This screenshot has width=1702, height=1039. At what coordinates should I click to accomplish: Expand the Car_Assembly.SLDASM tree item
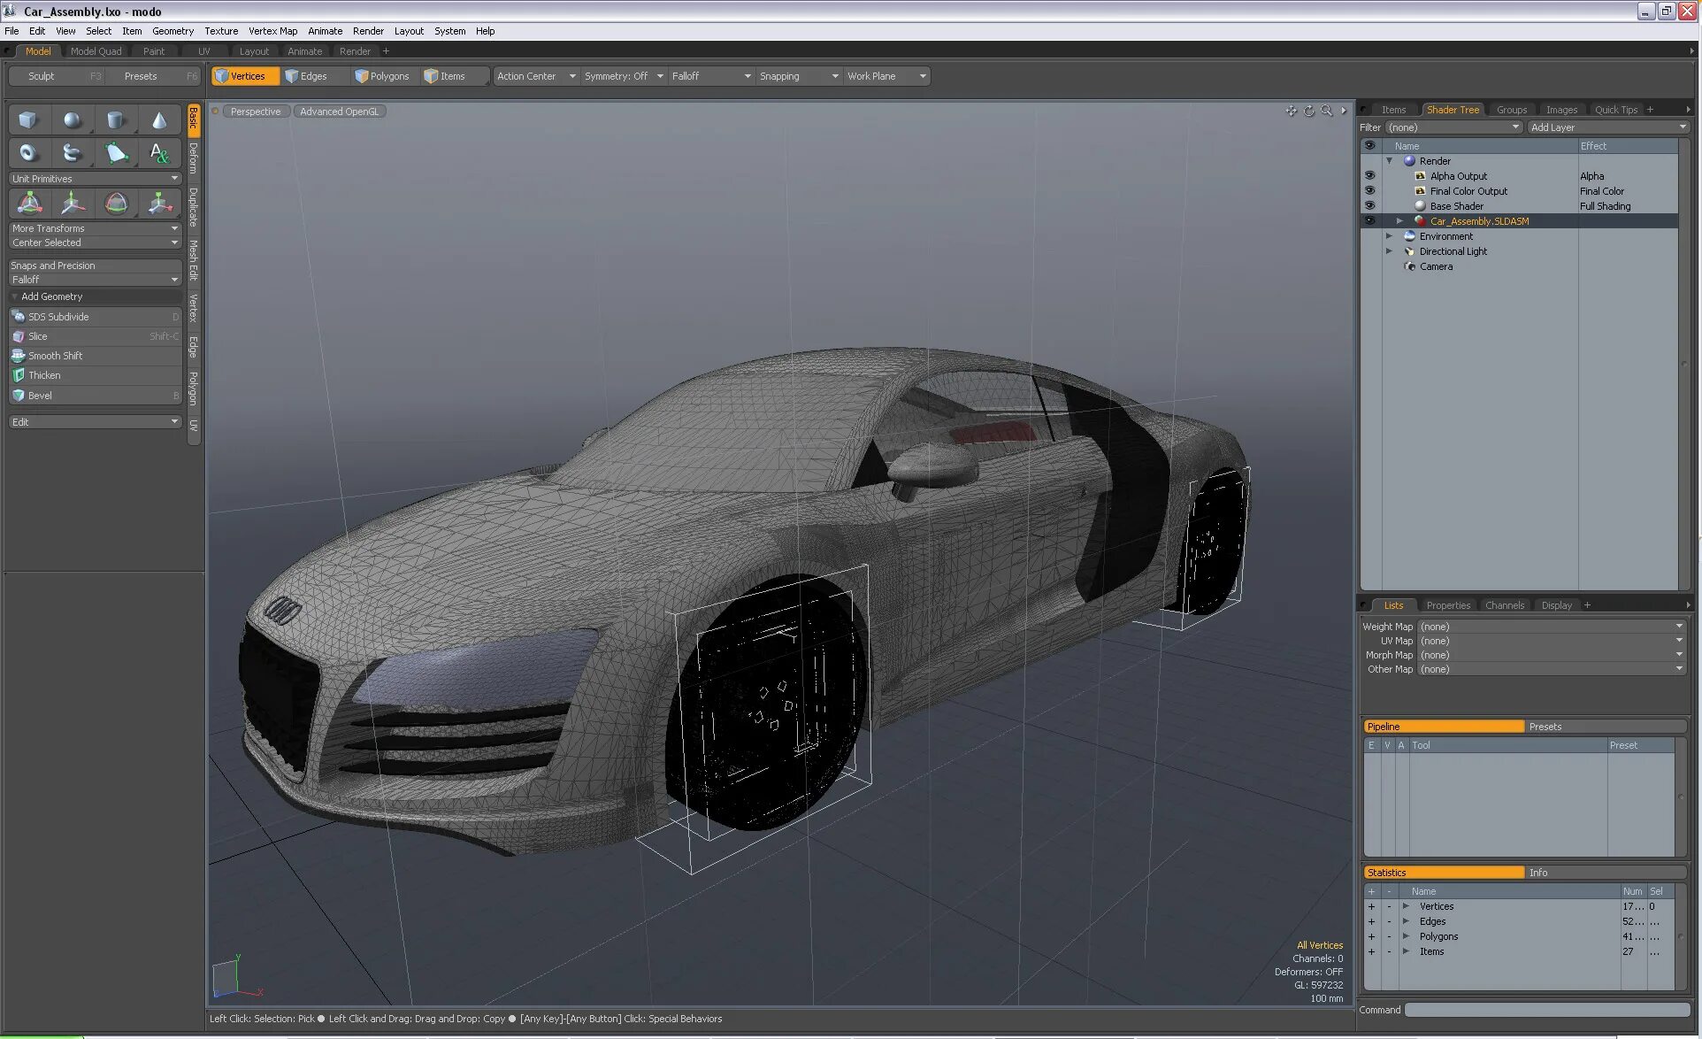click(1399, 221)
